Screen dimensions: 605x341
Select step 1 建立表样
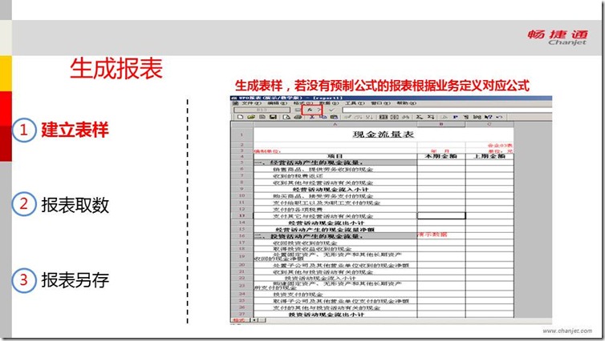point(61,130)
